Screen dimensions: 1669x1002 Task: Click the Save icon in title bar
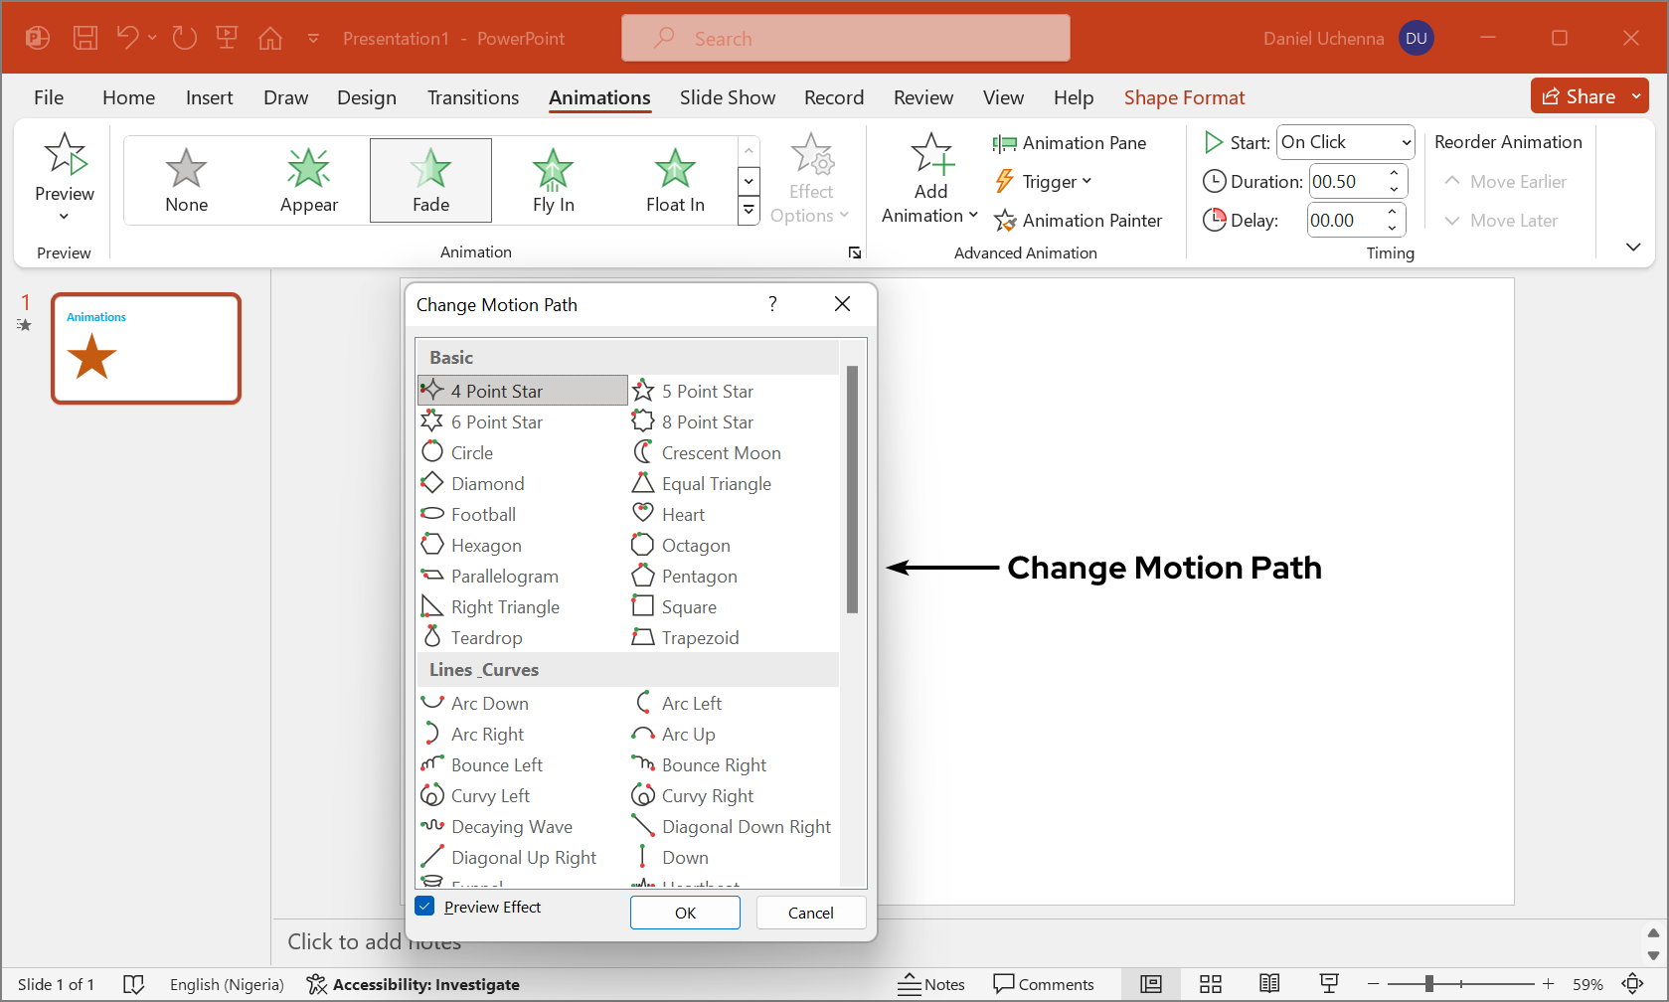[x=85, y=39]
